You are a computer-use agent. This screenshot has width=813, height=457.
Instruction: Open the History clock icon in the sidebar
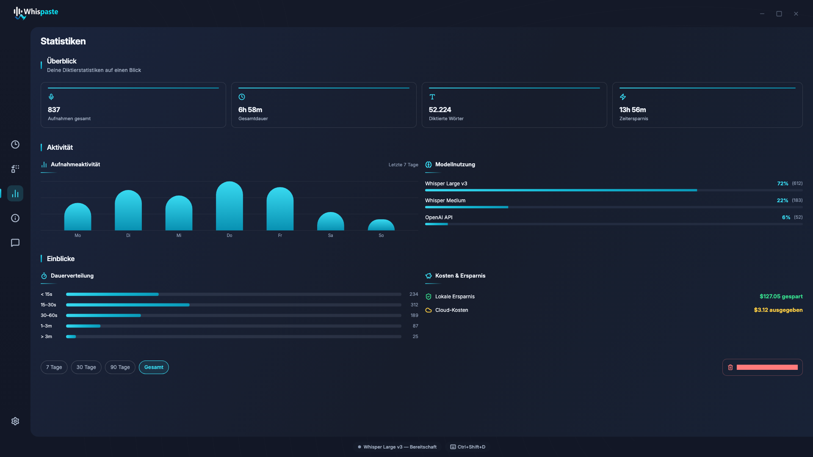15,145
